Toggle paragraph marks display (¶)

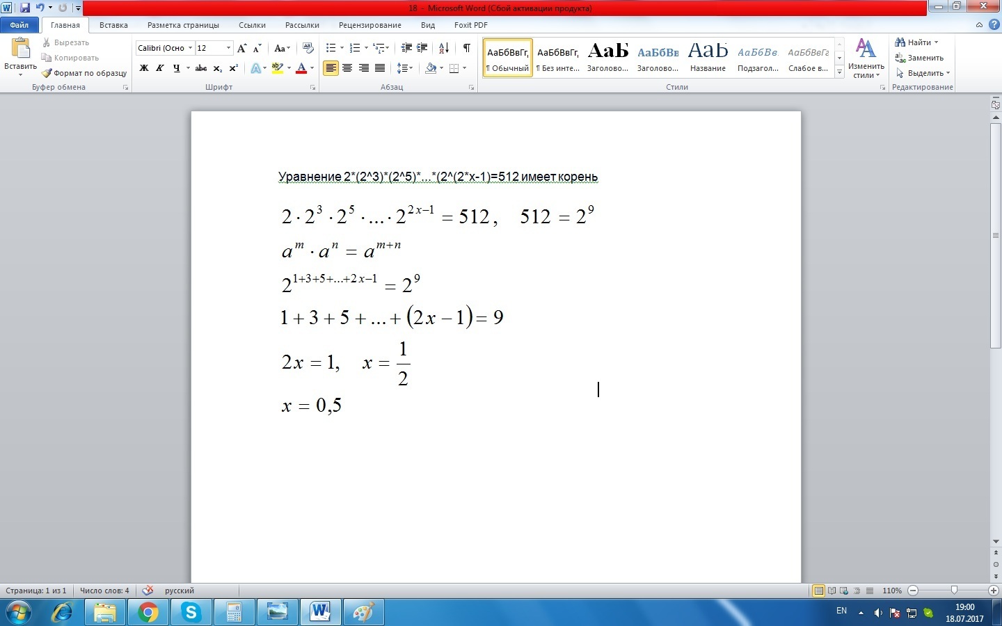(x=467, y=47)
